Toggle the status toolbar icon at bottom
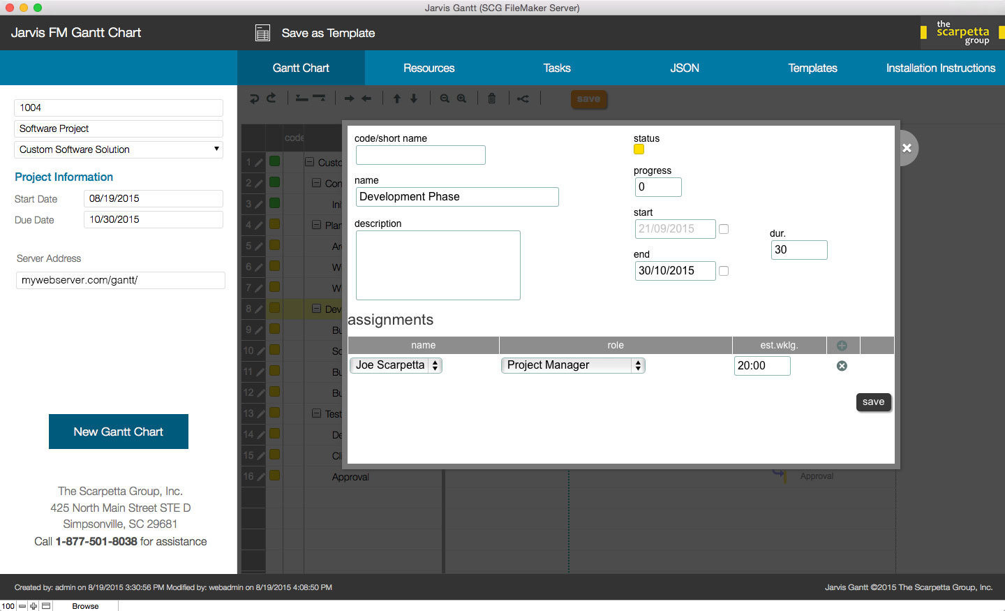1005x611 pixels. 46,606
